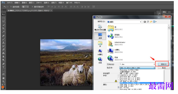
Task: Click the swap foreground/background colors icon
Action: click(x=4, y=84)
